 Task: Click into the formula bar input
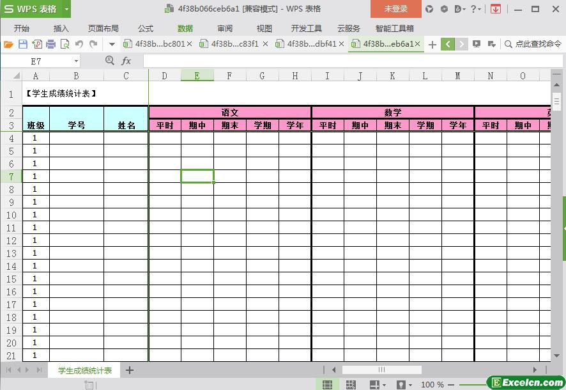coord(353,61)
